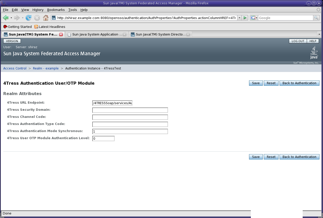Click the site favicon in the address bar

[54, 18]
